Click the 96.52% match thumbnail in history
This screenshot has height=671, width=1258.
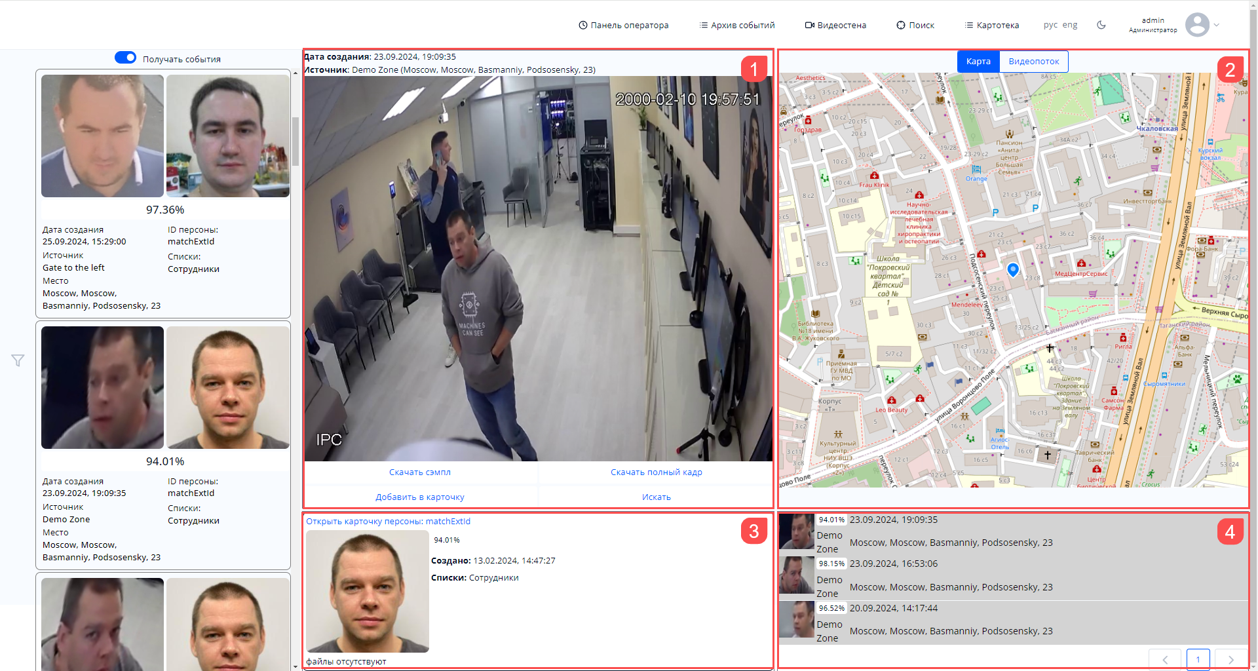tap(796, 620)
